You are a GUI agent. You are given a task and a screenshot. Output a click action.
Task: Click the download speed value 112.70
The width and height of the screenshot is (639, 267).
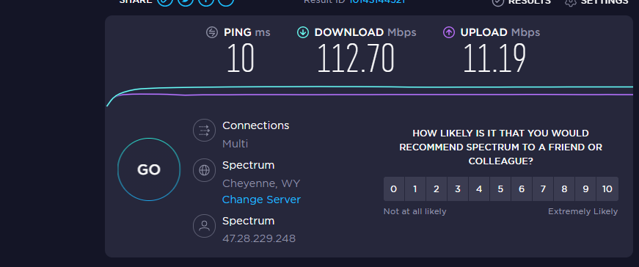[356, 58]
